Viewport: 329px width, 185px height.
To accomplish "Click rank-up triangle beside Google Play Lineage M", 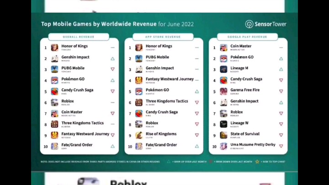I will click(281, 69).
